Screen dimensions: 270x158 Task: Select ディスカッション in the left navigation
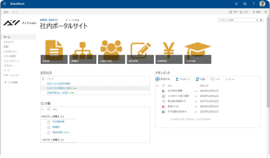(x=10, y=51)
